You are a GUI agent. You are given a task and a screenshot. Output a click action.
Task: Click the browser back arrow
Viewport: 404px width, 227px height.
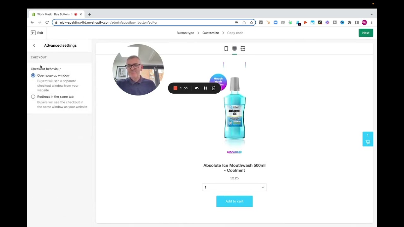[x=32, y=22]
